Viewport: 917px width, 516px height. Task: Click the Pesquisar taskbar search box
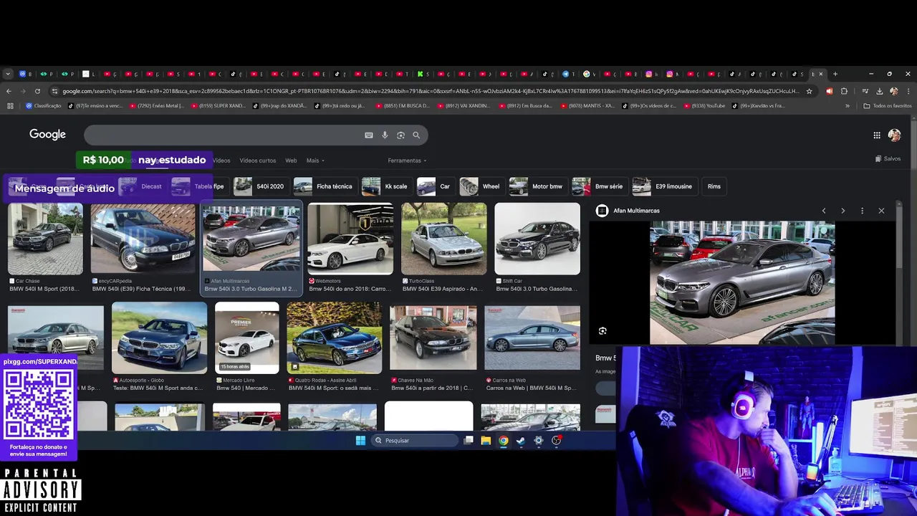click(415, 440)
